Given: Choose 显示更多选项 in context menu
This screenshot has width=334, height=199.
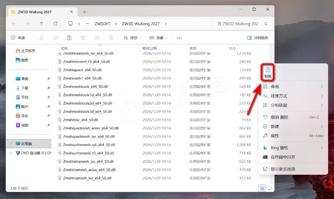Looking at the screenshot, I should click(293, 169).
